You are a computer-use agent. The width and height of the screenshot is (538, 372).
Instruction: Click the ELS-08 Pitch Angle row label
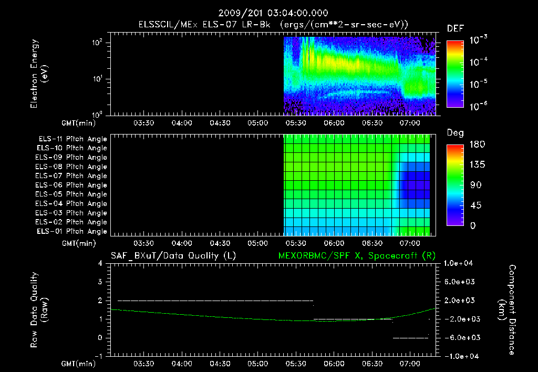(71, 167)
